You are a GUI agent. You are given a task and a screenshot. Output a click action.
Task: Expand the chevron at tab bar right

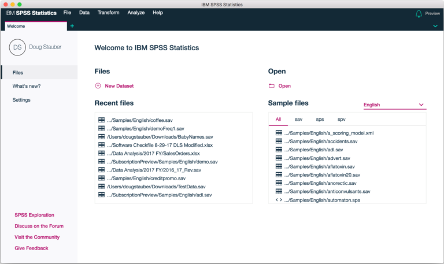click(x=435, y=26)
